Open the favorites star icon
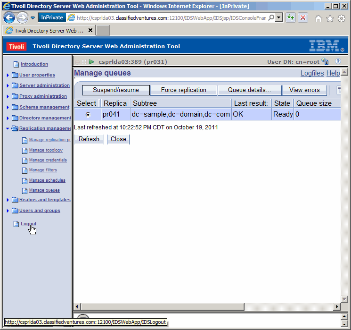 [330, 18]
